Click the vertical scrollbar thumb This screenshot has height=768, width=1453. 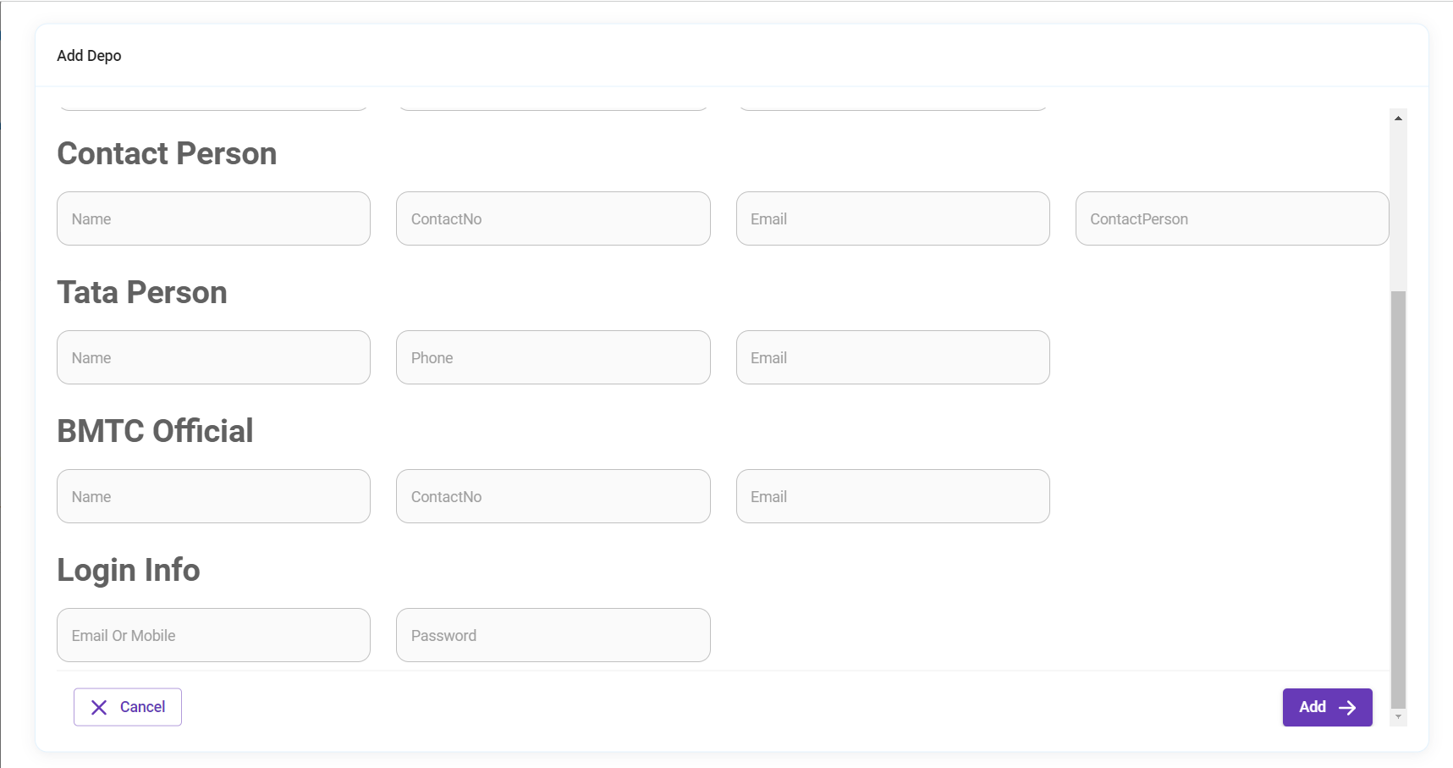coord(1398,498)
